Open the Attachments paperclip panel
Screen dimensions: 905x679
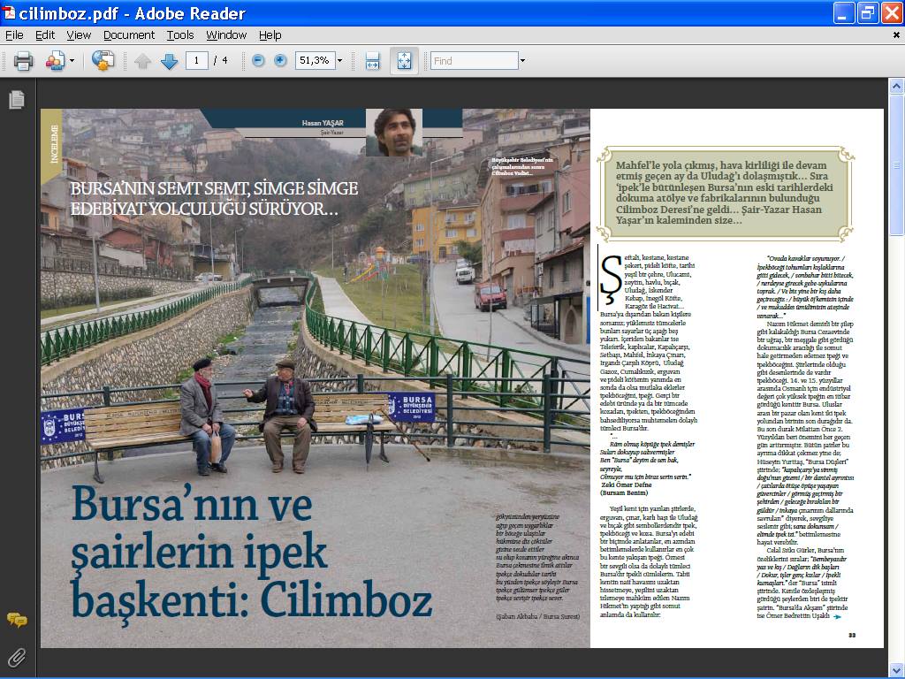(x=17, y=657)
